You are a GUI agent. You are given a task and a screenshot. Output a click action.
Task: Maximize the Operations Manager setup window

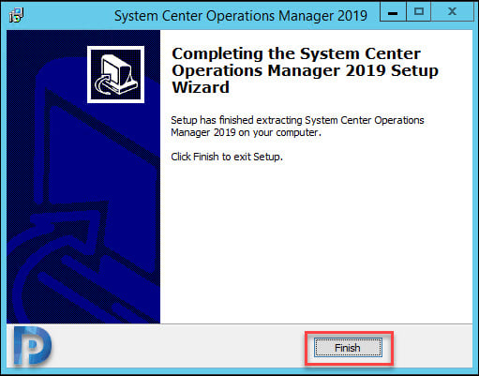tap(418, 12)
